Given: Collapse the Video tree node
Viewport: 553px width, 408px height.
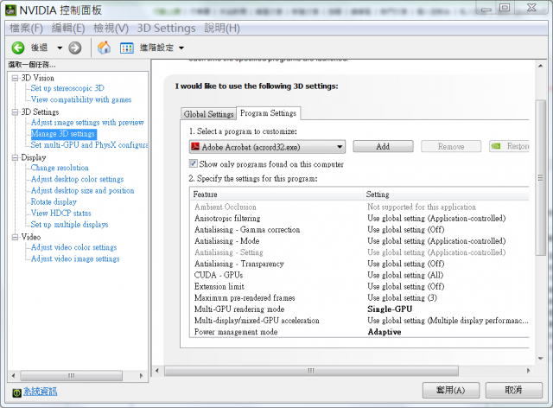Looking at the screenshot, I should [x=16, y=237].
